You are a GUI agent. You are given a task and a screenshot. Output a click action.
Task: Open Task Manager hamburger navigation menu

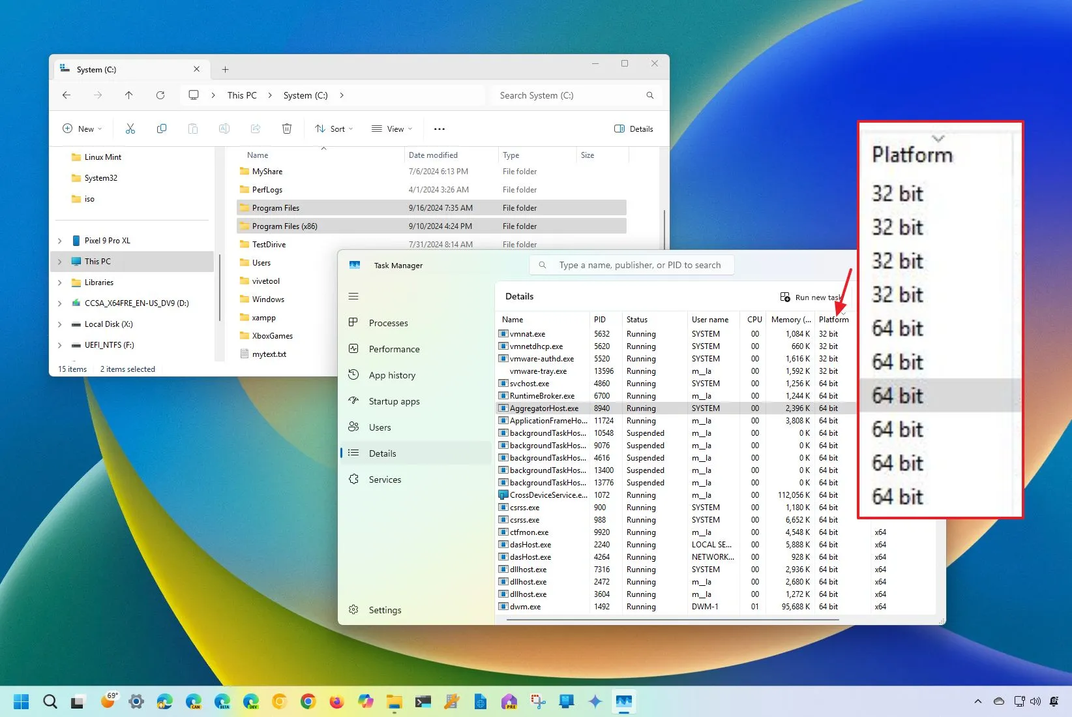353,296
